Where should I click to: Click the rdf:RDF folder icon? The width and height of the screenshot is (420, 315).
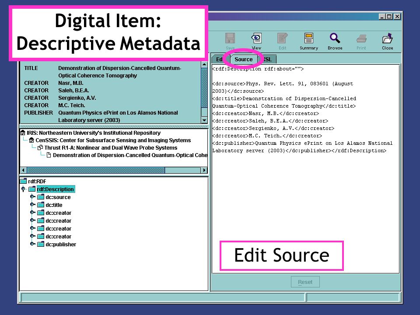[24, 181]
